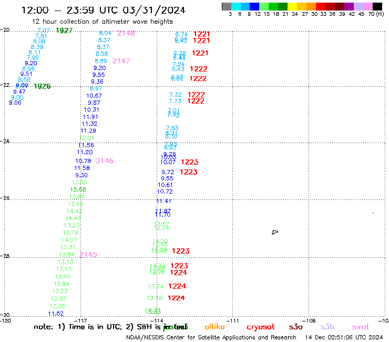Click the wave height value '7.73'
This screenshot has width=389, height=342.
pyautogui.click(x=175, y=101)
